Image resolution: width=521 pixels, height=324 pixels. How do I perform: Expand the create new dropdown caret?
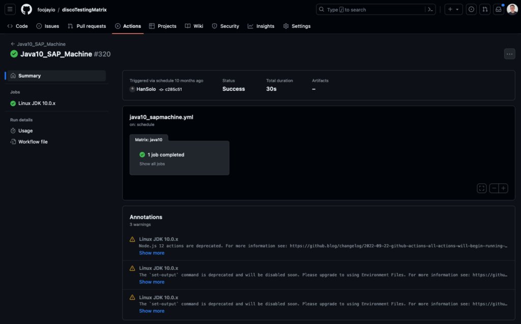pyautogui.click(x=457, y=10)
